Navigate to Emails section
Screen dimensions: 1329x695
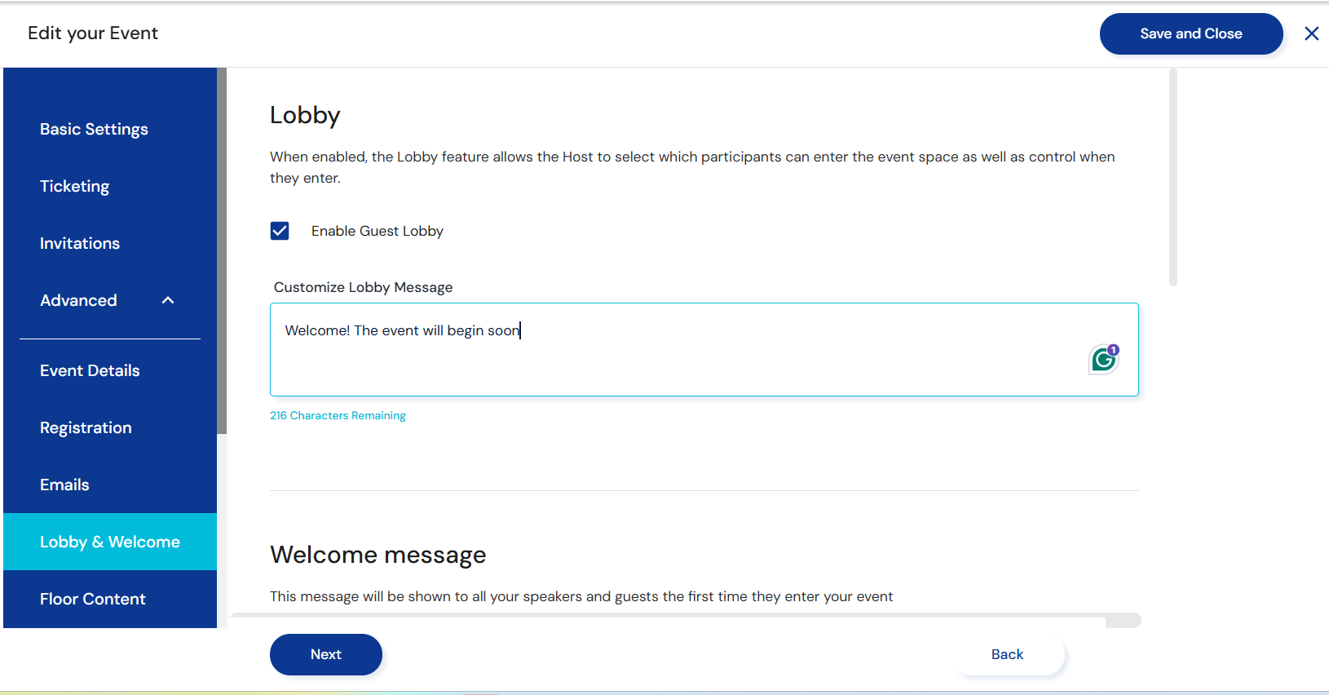[x=64, y=485]
